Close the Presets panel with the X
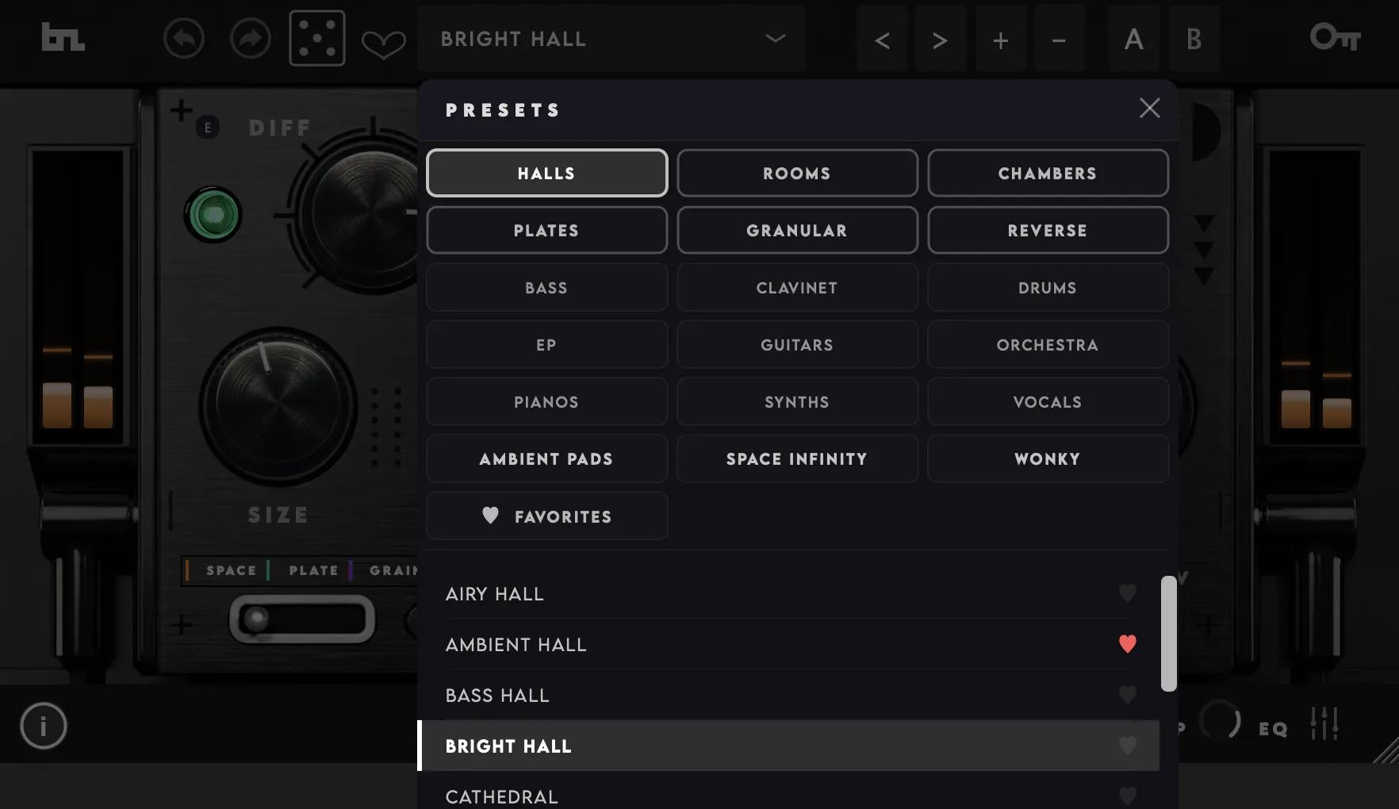 click(1149, 108)
